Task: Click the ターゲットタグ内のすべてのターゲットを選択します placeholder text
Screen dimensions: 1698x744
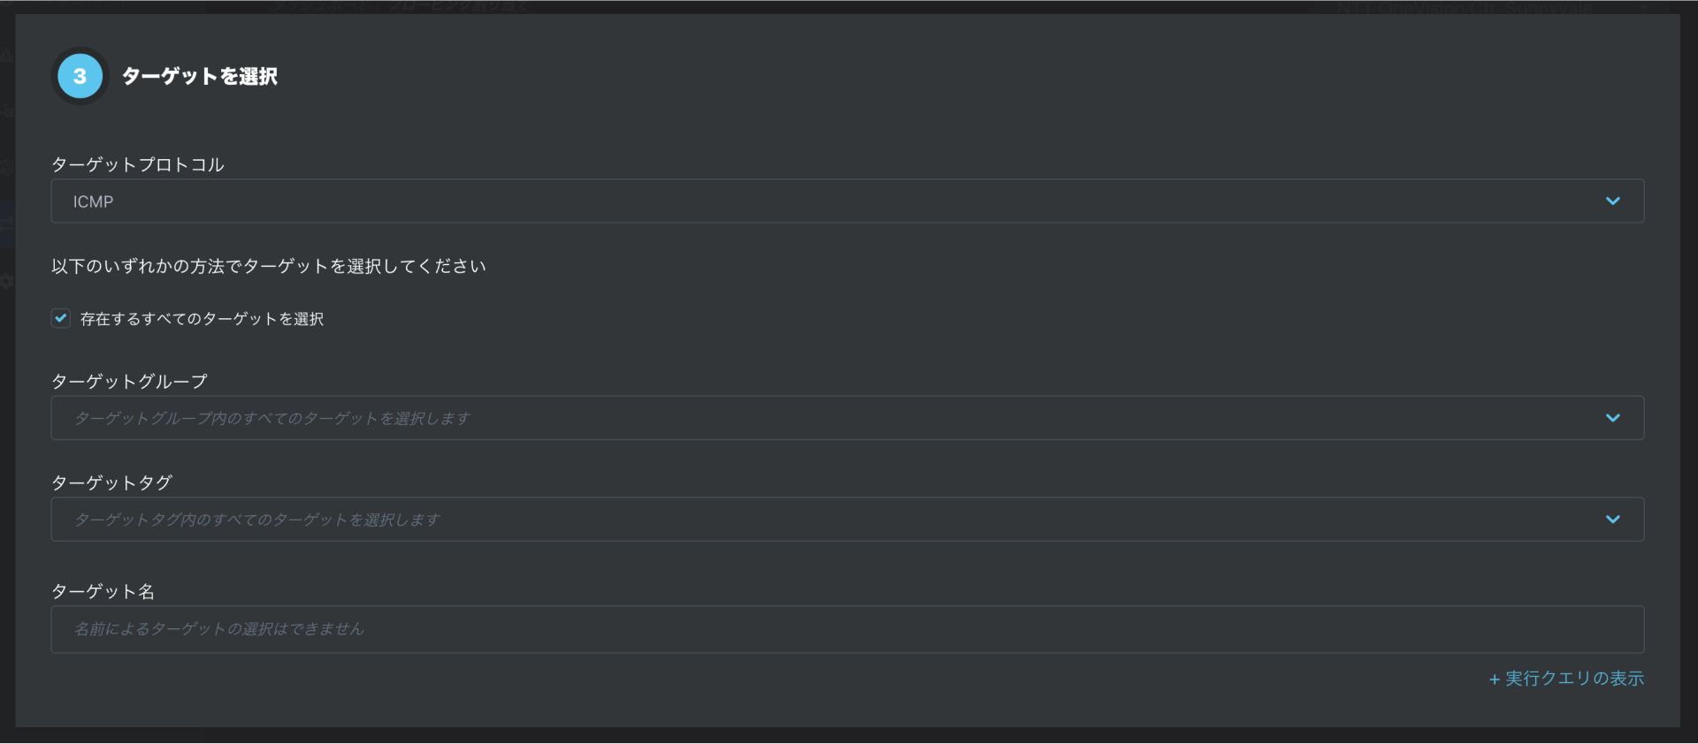Action: point(257,520)
